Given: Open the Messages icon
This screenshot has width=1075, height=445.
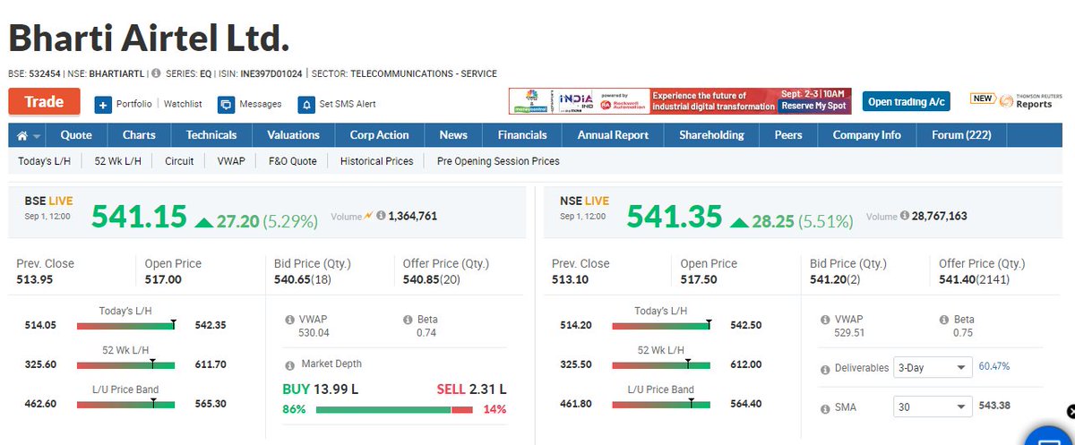Looking at the screenshot, I should [x=226, y=105].
